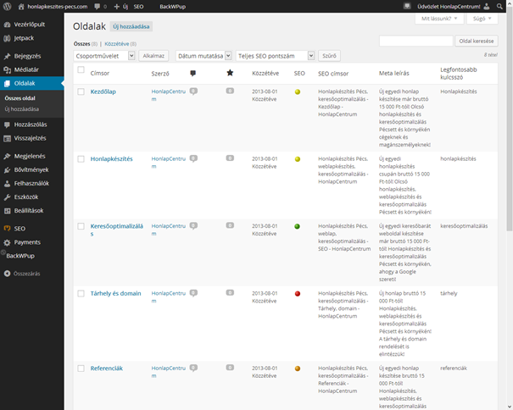Select Összes oldal submenu item
513x410 pixels.
coord(20,98)
